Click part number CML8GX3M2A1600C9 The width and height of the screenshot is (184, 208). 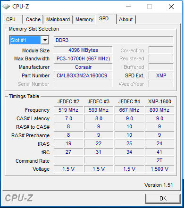[83, 75]
